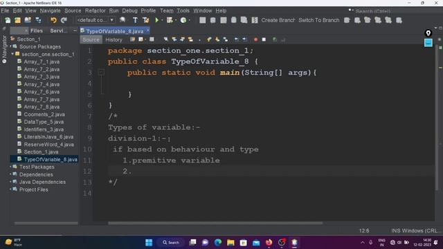Image resolution: width=443 pixels, height=249 pixels.
Task: Click the editor horizontal scrollbar
Action: click(215, 223)
